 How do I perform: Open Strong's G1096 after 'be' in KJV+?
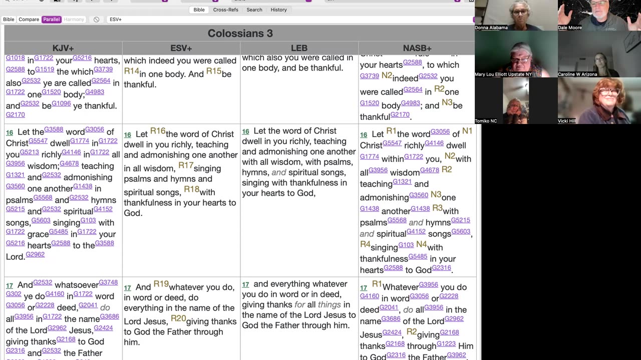point(61,103)
